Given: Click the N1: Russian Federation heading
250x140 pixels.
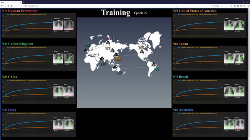Looking at the screenshot, I should [x=19, y=11].
